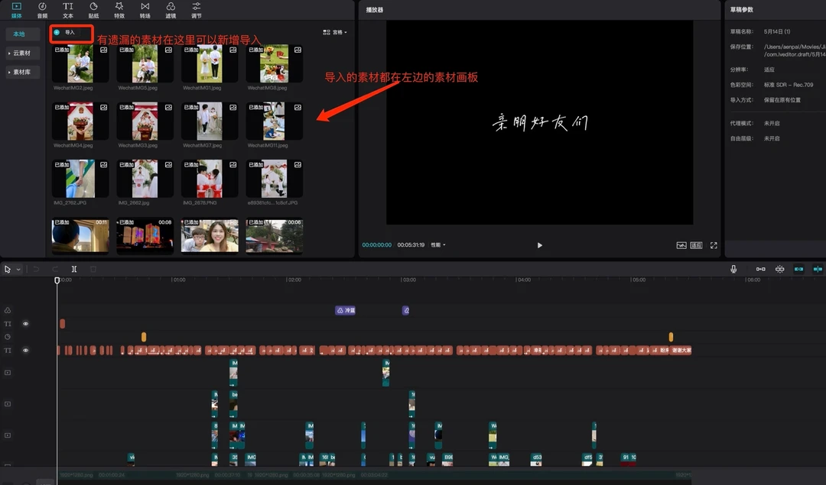Toggle the auto-snap icon in timeline

779,269
